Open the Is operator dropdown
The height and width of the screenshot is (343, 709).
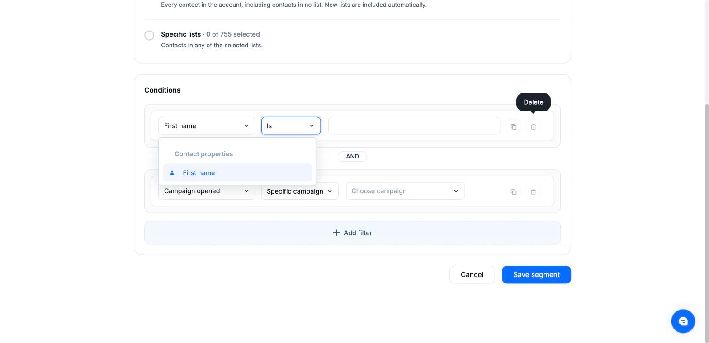coord(291,126)
